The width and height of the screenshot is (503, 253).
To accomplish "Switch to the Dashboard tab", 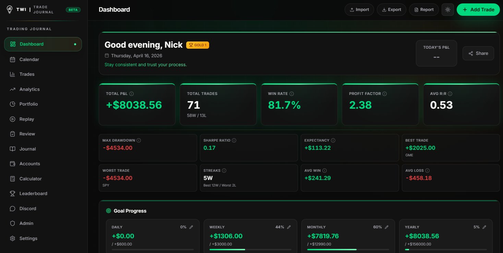I will click(32, 44).
